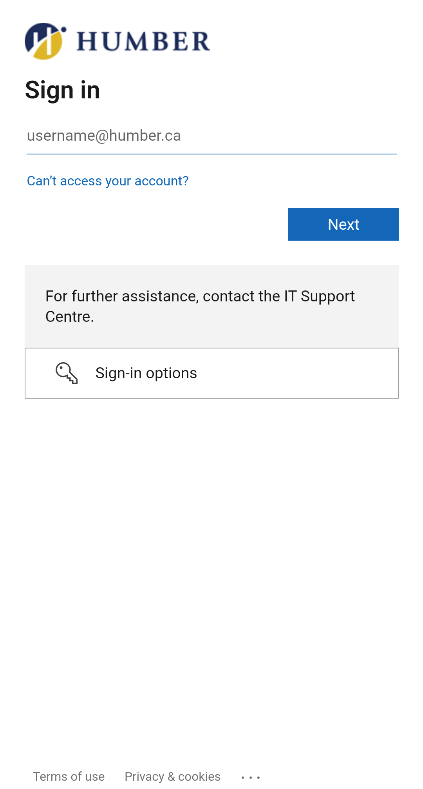Open the three-dot more options in footer

tap(251, 777)
